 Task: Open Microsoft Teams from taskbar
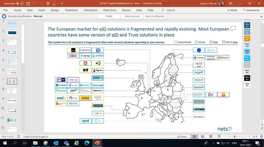pyautogui.click(x=66, y=143)
